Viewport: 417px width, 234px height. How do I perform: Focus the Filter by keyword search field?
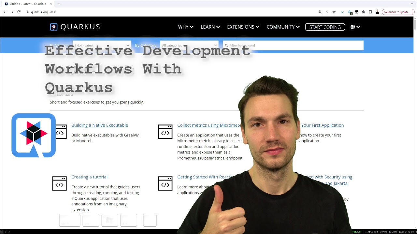tap(293, 45)
